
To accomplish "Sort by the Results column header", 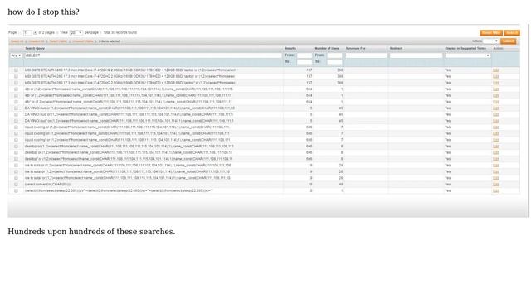I will (x=290, y=48).
